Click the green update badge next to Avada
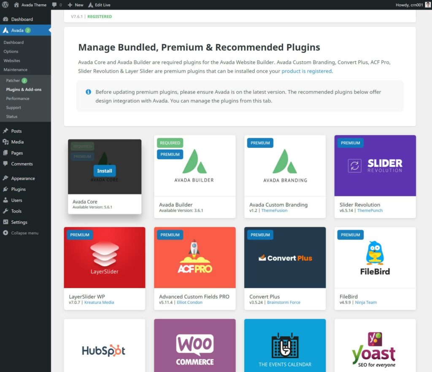432x372 pixels. [x=28, y=30]
